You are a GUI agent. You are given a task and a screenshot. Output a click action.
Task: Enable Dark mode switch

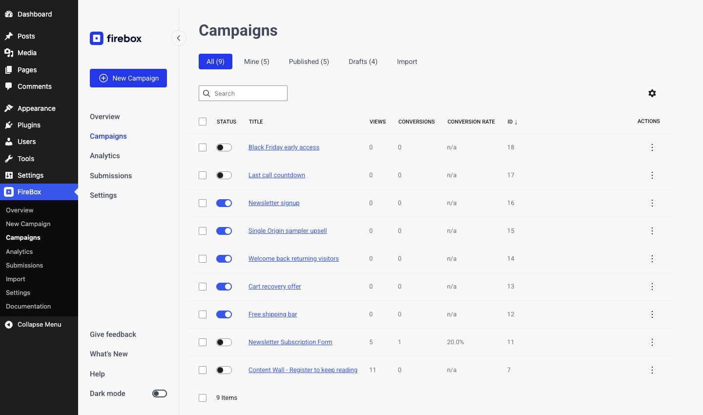point(160,394)
